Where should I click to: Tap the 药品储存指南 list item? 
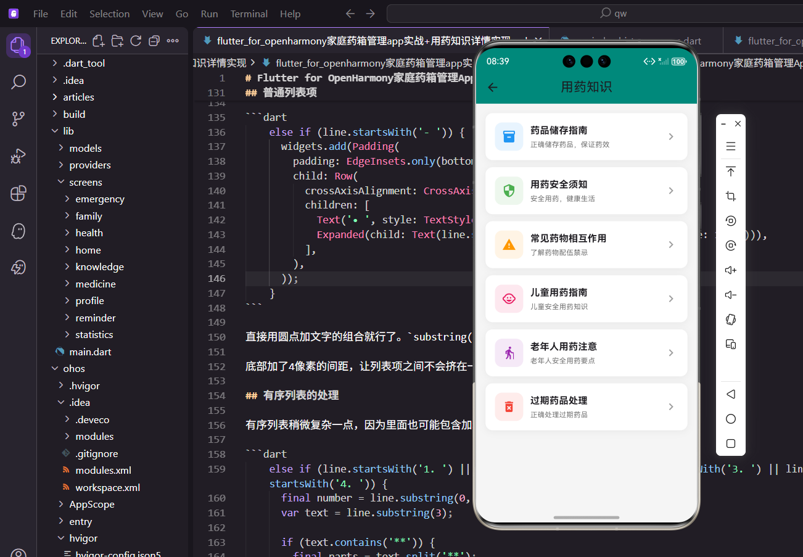tap(586, 136)
